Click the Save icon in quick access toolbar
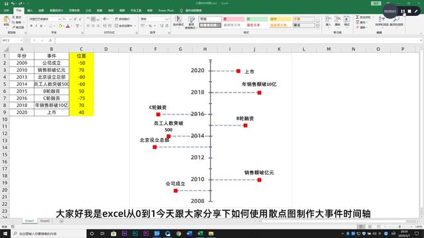Screen dimensions: 424x238 (x=6, y=3)
